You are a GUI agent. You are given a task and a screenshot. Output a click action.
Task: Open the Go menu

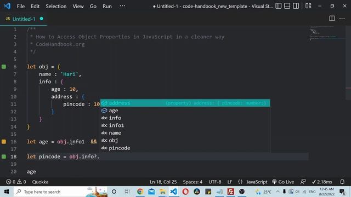coord(93,6)
